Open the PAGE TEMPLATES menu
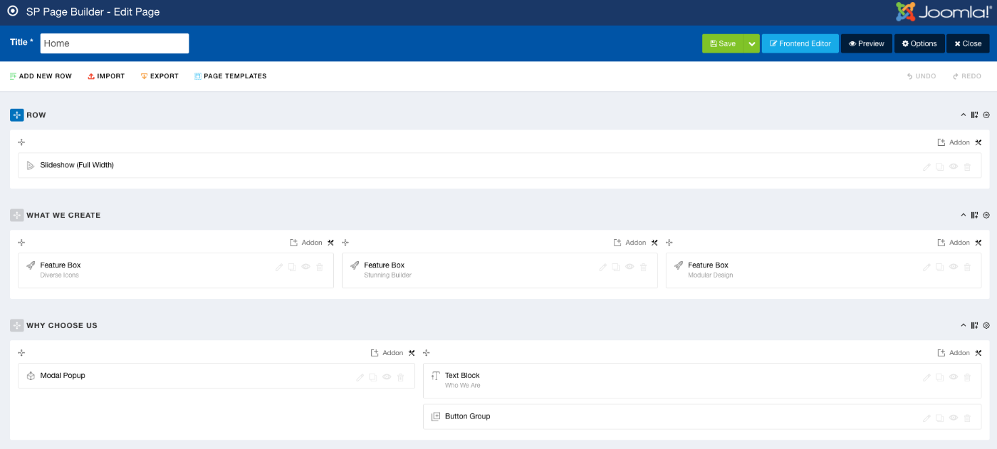 [230, 75]
